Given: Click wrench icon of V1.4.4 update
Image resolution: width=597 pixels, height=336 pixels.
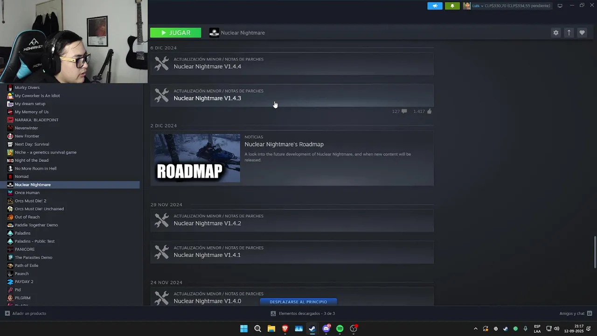Looking at the screenshot, I should point(161,63).
